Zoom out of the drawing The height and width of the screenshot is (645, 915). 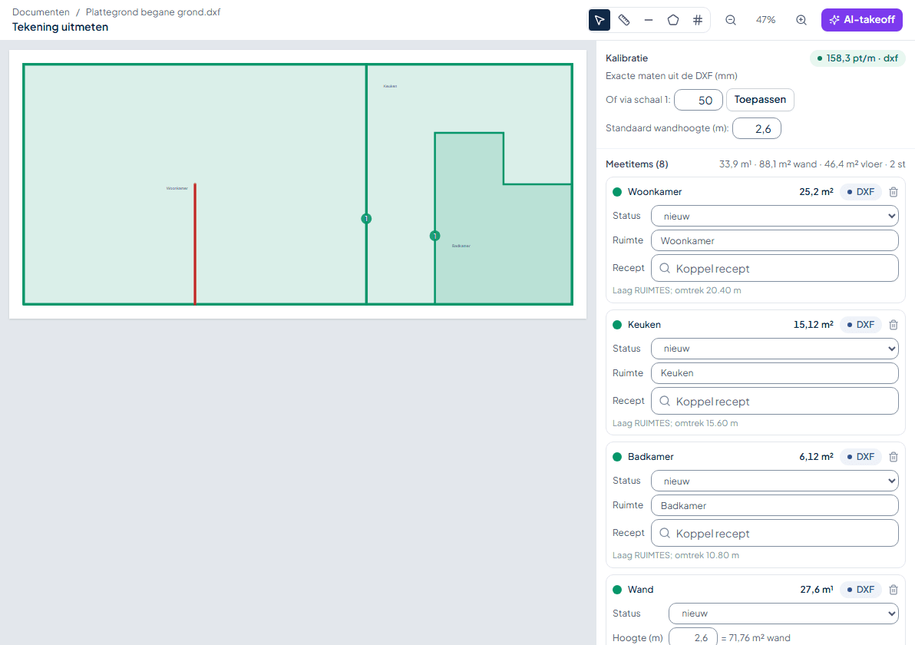point(731,20)
